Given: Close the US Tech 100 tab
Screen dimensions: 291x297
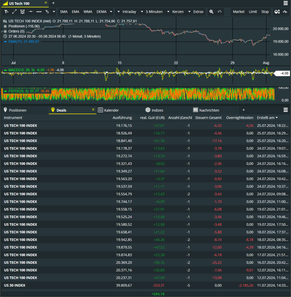Looking at the screenshot, I should 46,3.
